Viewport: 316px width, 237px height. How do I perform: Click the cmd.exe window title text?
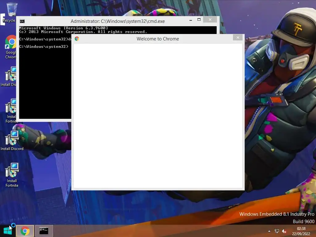coord(118,21)
